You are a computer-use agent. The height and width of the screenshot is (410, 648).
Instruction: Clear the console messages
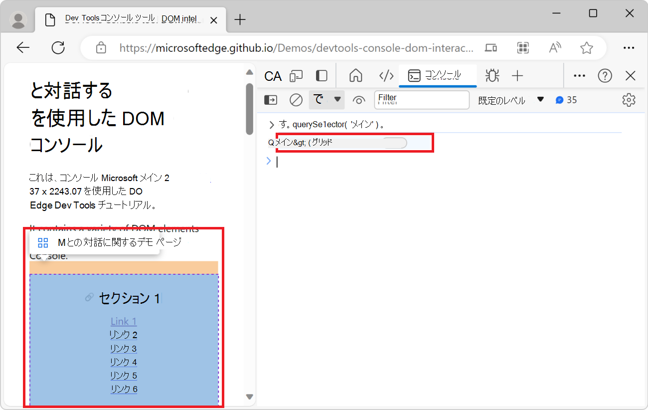296,100
